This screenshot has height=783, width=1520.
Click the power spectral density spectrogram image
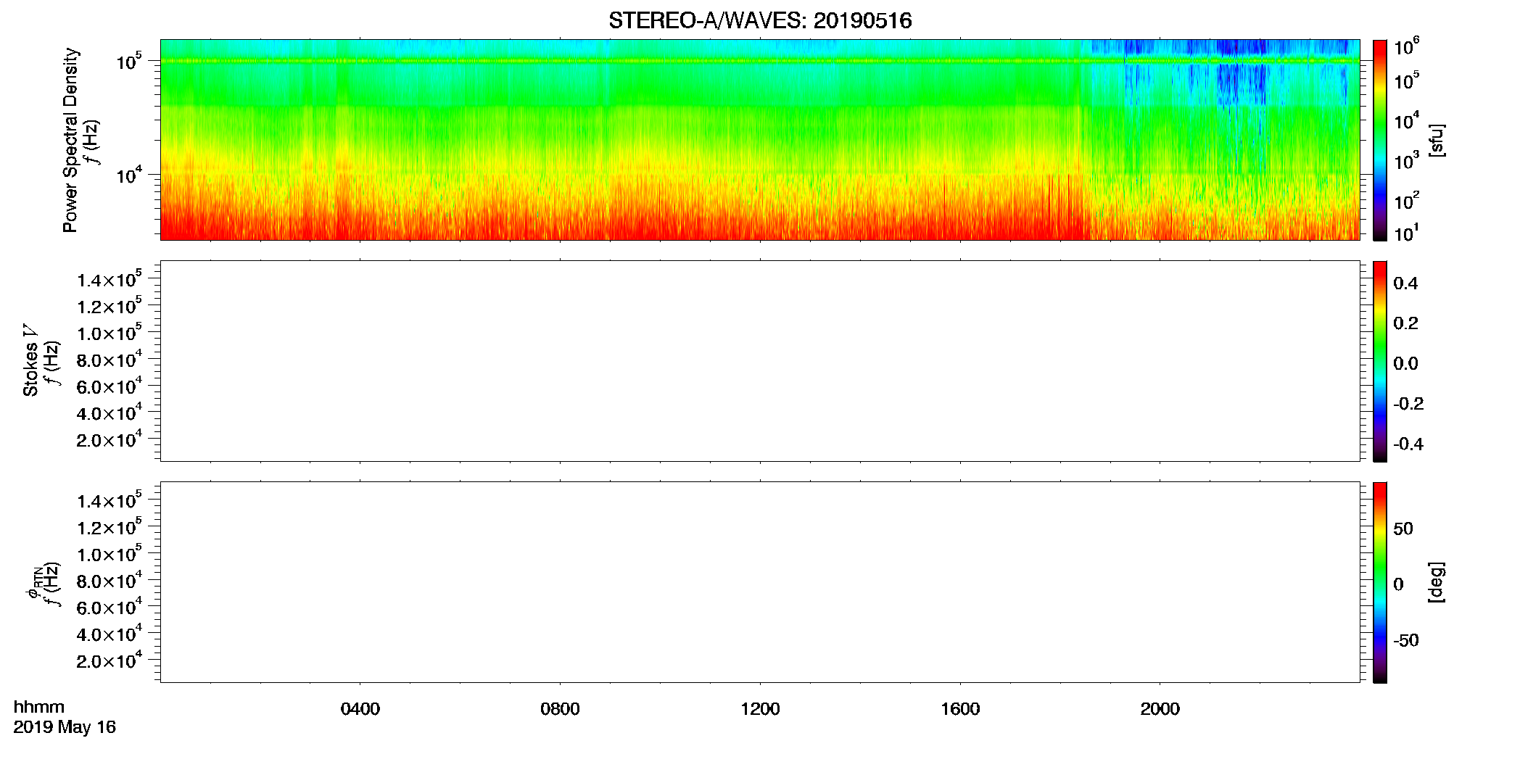(x=760, y=139)
